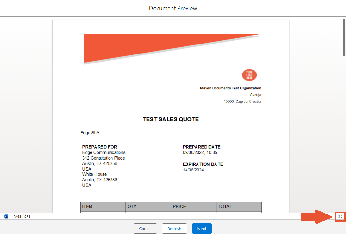
Task: Click the QTY table column header
Action: 148,207
